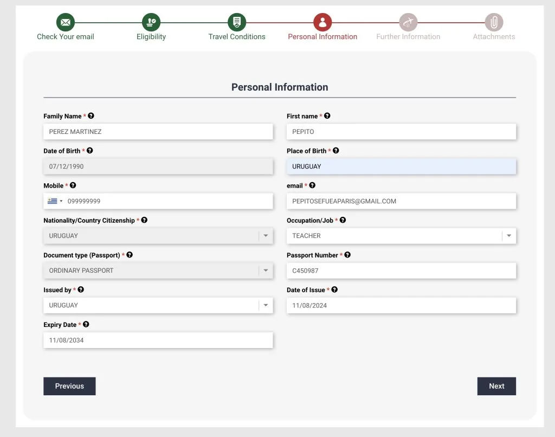Image resolution: width=555 pixels, height=437 pixels.
Task: Open the Issued by country dropdown
Action: [x=266, y=305]
